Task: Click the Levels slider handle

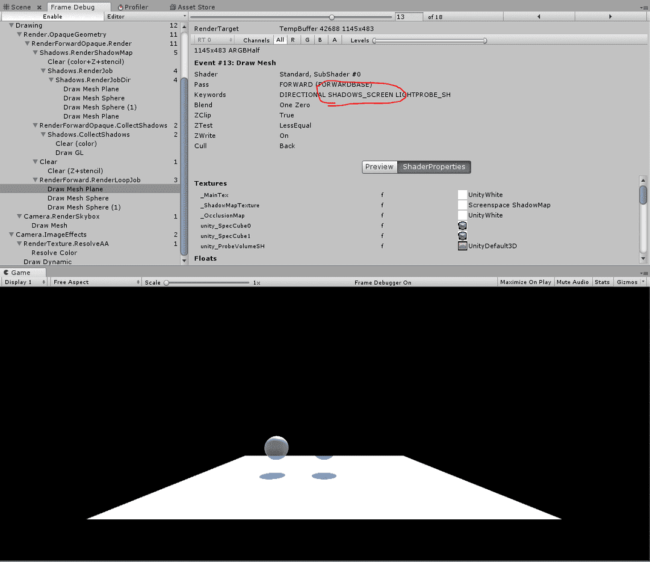Action: (376, 40)
